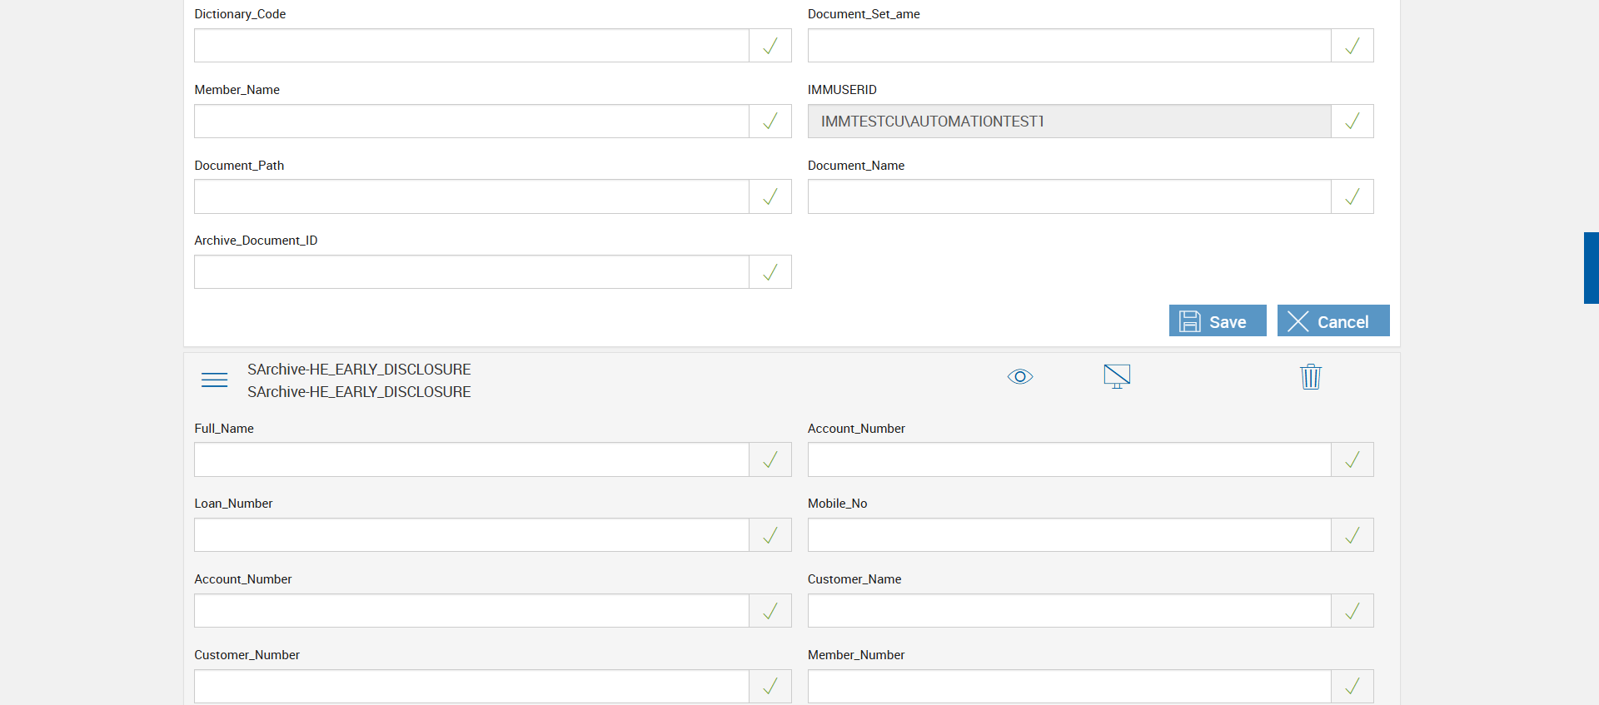The width and height of the screenshot is (1599, 705).
Task: Click checkmark next to Dictionary_Code field
Action: pos(770,46)
